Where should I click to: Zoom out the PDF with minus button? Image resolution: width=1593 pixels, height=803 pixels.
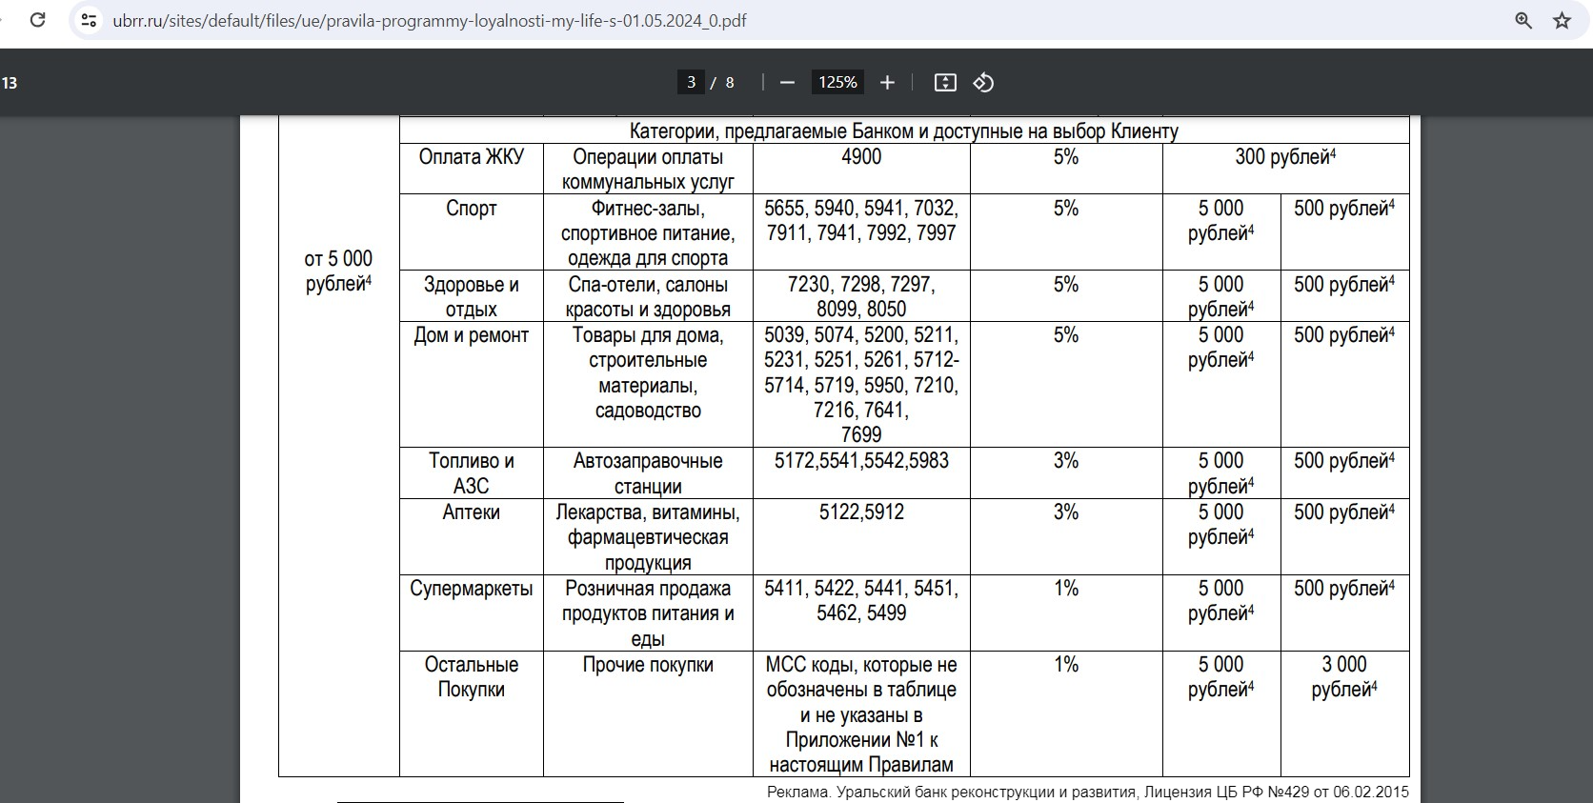click(x=787, y=83)
